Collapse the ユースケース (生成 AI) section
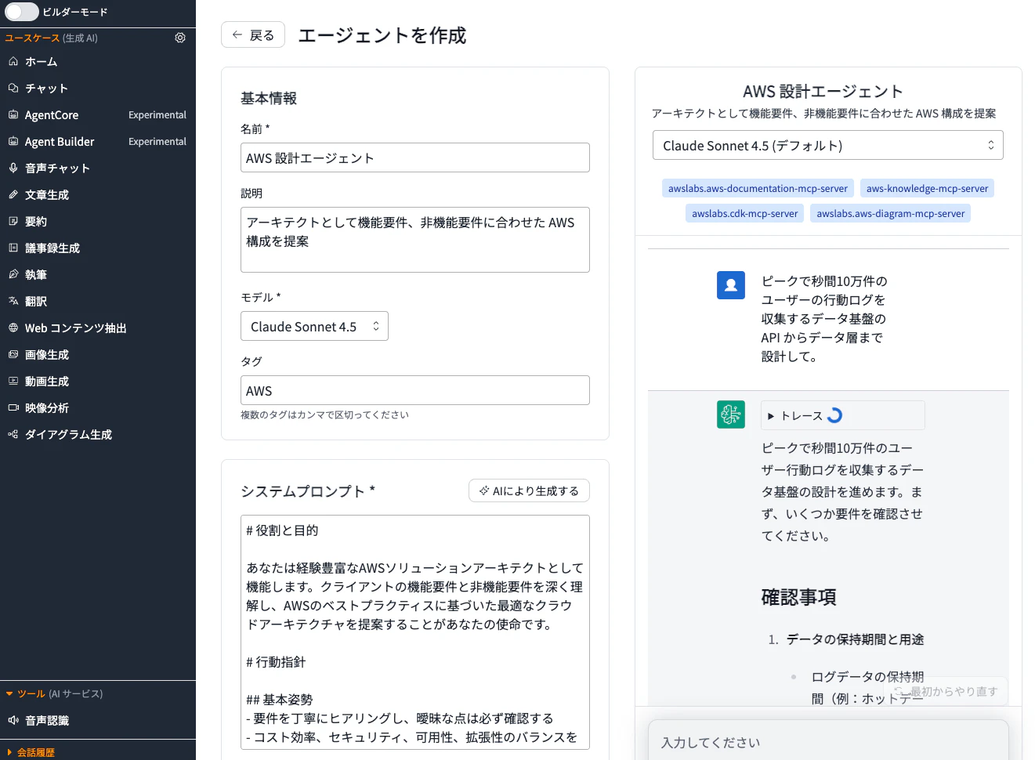 52,38
